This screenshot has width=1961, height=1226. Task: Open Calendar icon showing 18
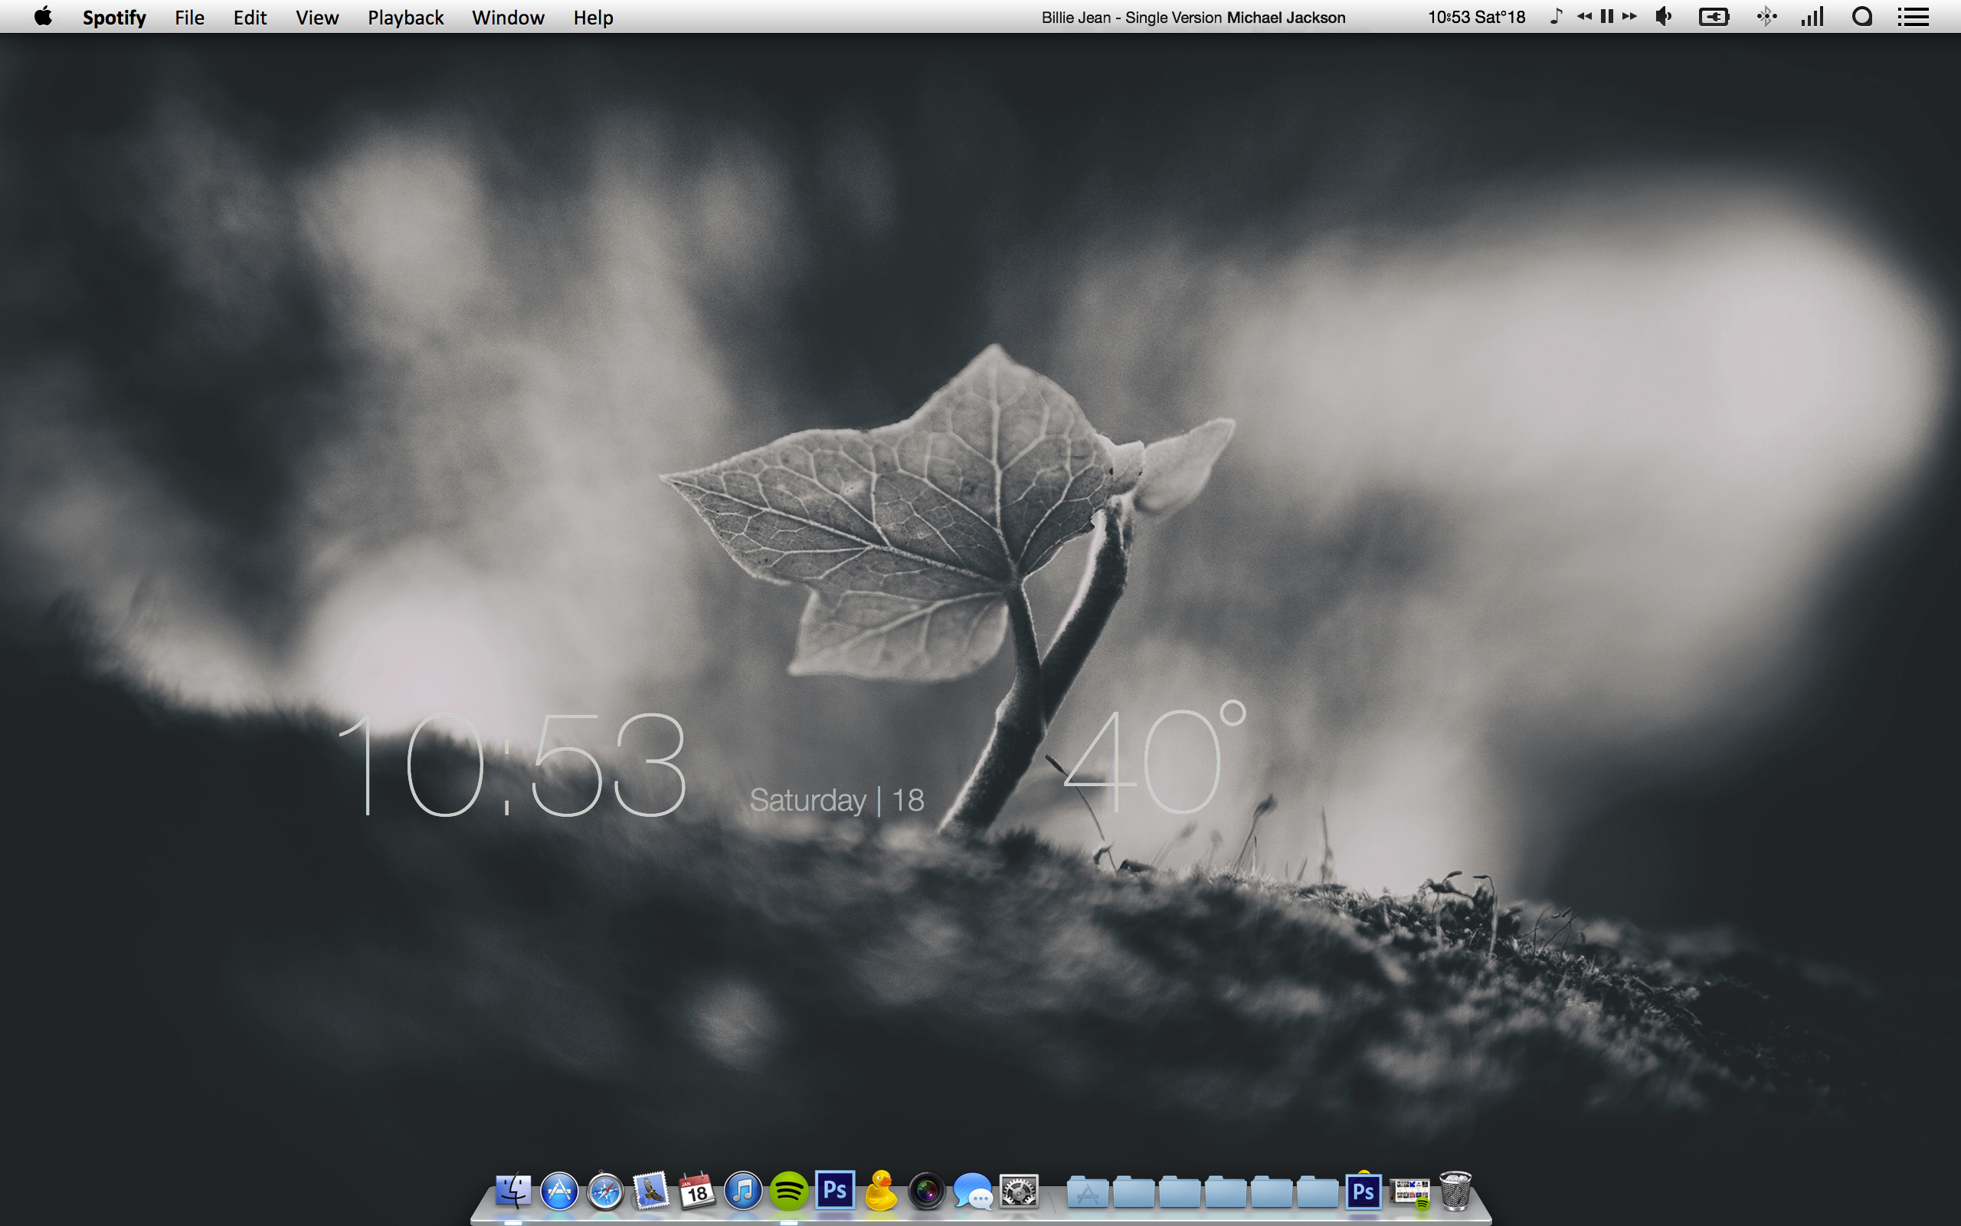697,1192
